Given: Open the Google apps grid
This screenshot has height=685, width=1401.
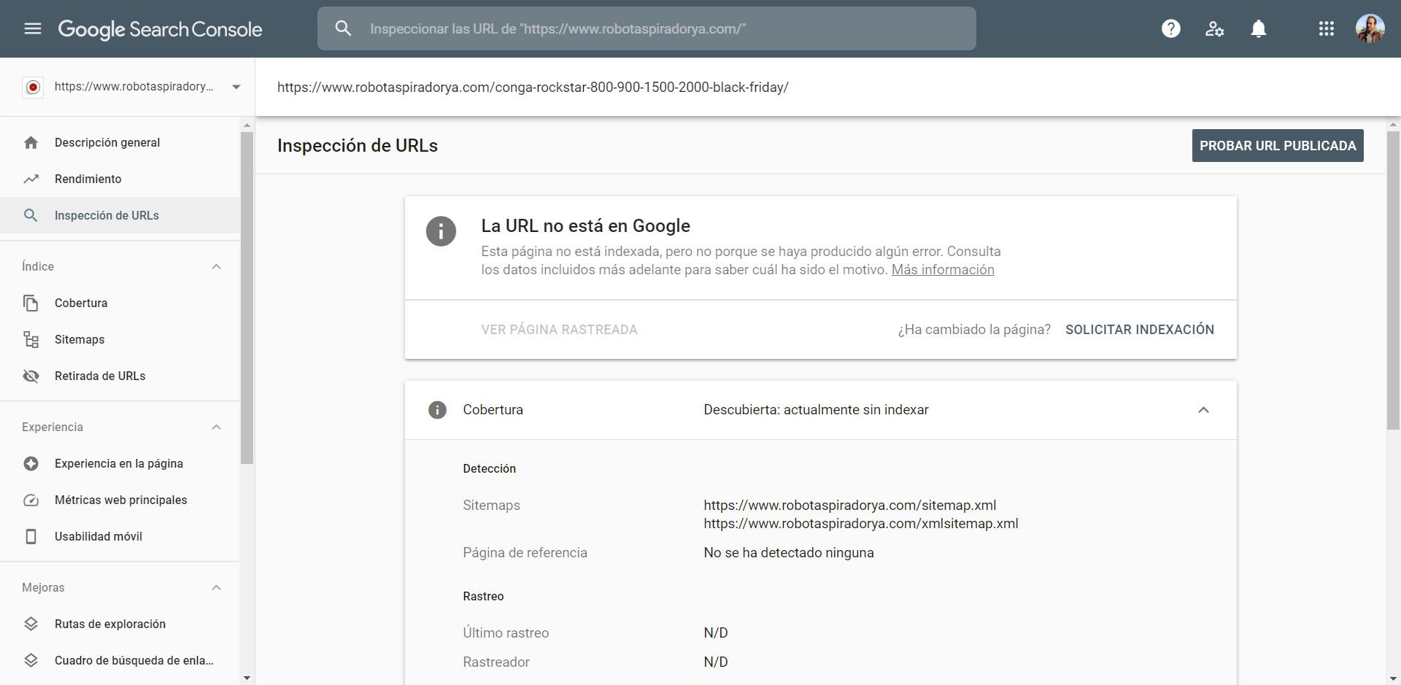Looking at the screenshot, I should pos(1326,28).
